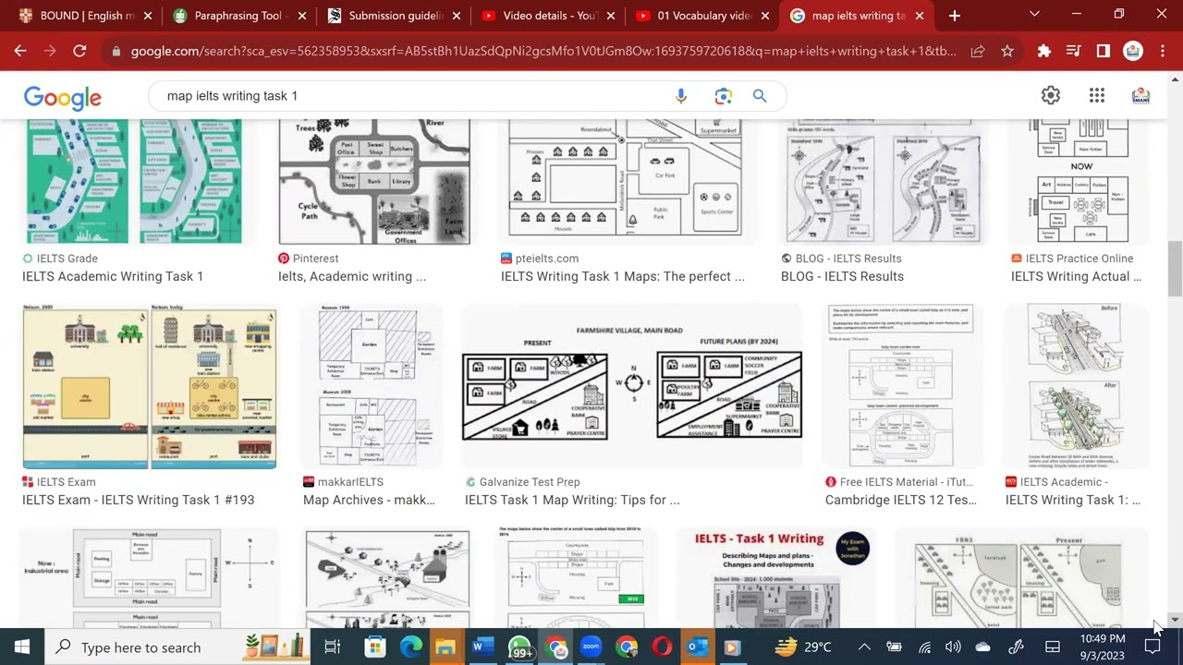Open the notification center icon
Viewport: 1183px width, 665px height.
[x=1153, y=647]
